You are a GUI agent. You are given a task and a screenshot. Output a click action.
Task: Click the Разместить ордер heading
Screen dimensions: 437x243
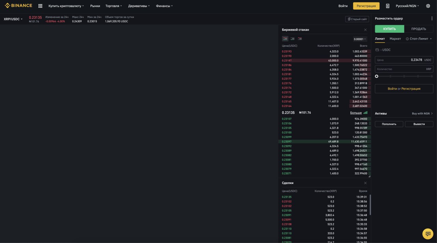pos(389,18)
